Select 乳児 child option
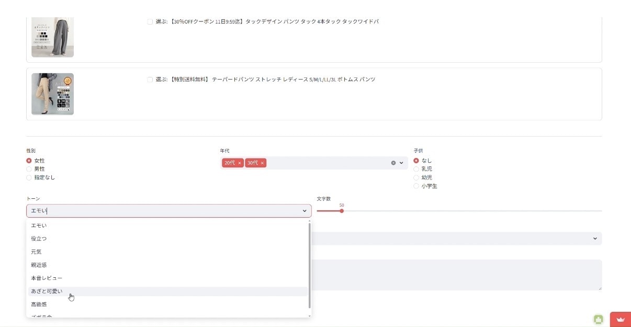Viewport: 631px width, 327px height. point(416,169)
